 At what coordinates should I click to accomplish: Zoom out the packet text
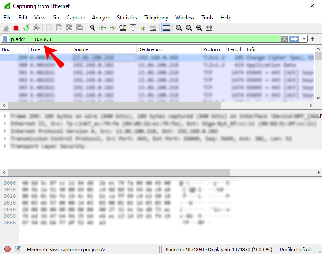(189, 28)
